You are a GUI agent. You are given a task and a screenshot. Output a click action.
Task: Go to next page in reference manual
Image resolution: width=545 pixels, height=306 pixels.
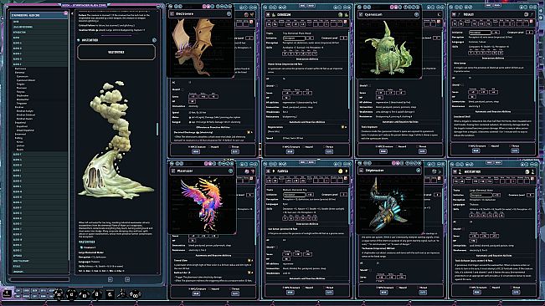click(127, 279)
